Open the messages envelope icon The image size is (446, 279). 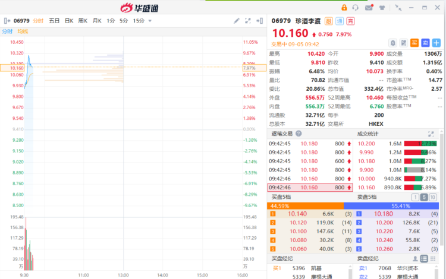[369, 7]
